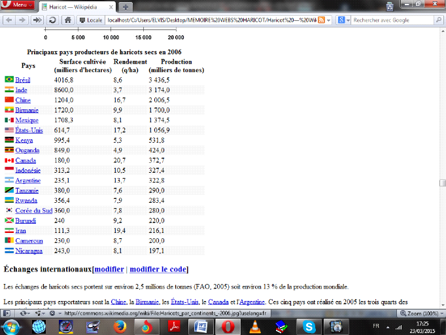Open the Burundi link
Screen dimensions: 446x335
point(26,220)
